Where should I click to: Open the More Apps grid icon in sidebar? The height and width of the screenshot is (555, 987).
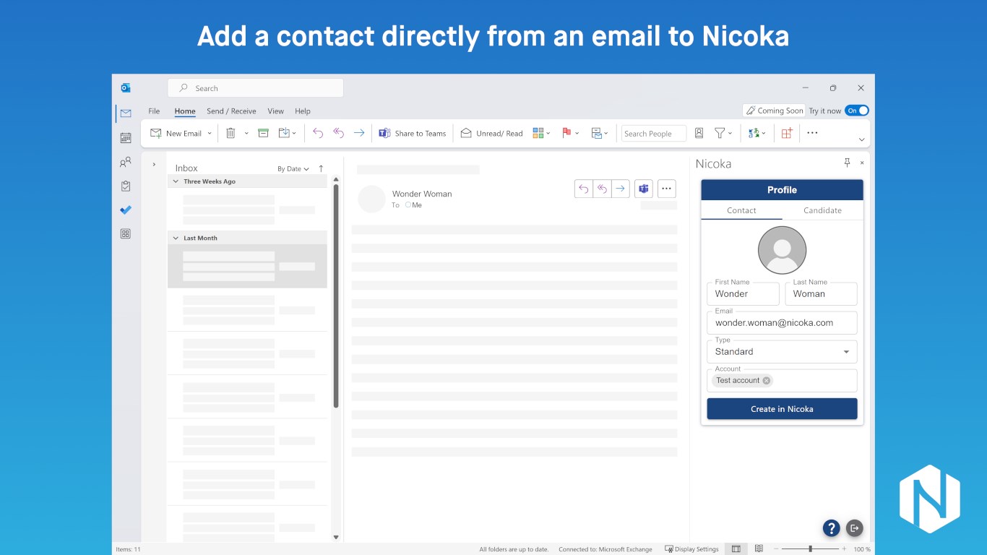click(x=126, y=233)
